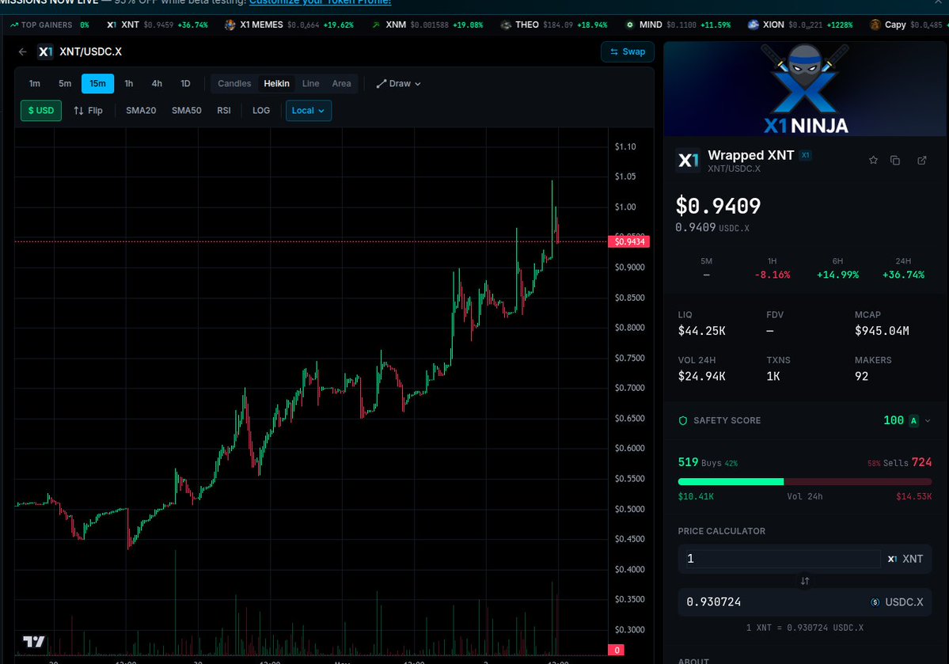
Task: Click the Capy token icon
Action: point(875,25)
